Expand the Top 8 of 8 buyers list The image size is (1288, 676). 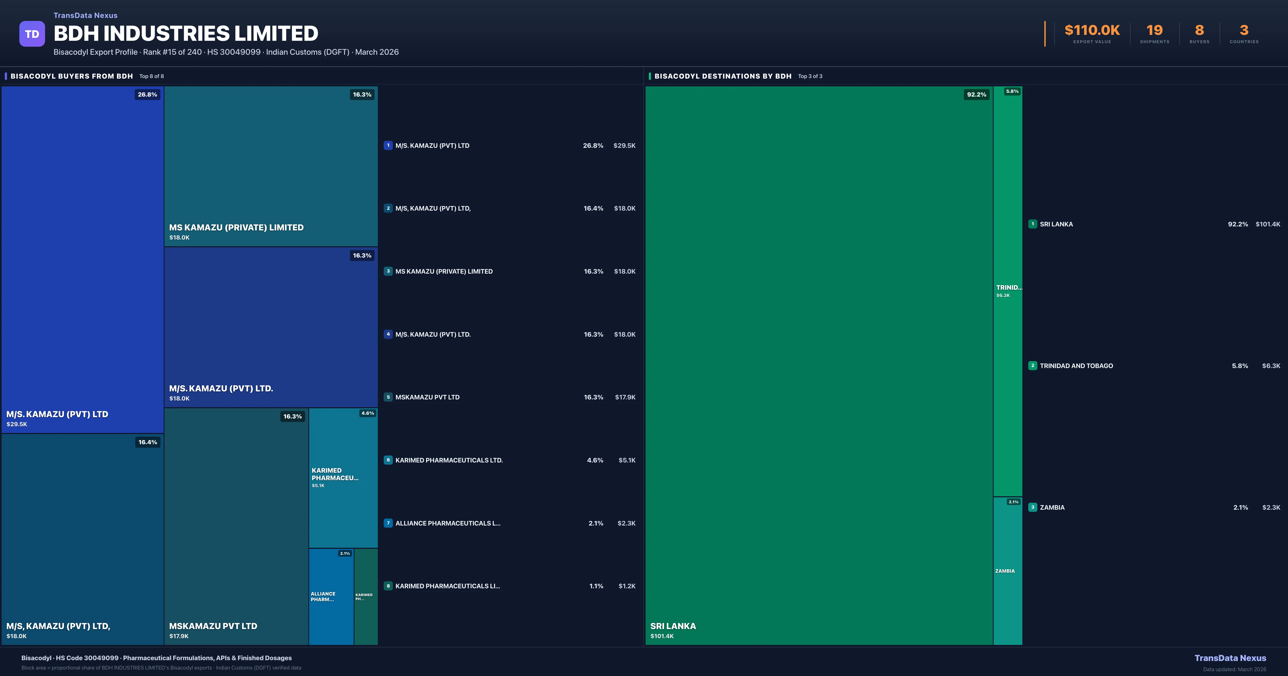[152, 76]
